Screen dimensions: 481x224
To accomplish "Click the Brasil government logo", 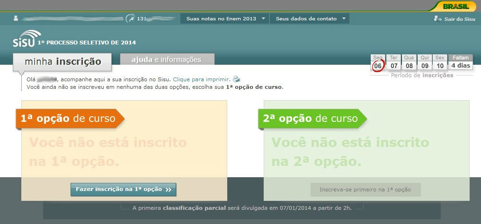I will [456, 6].
